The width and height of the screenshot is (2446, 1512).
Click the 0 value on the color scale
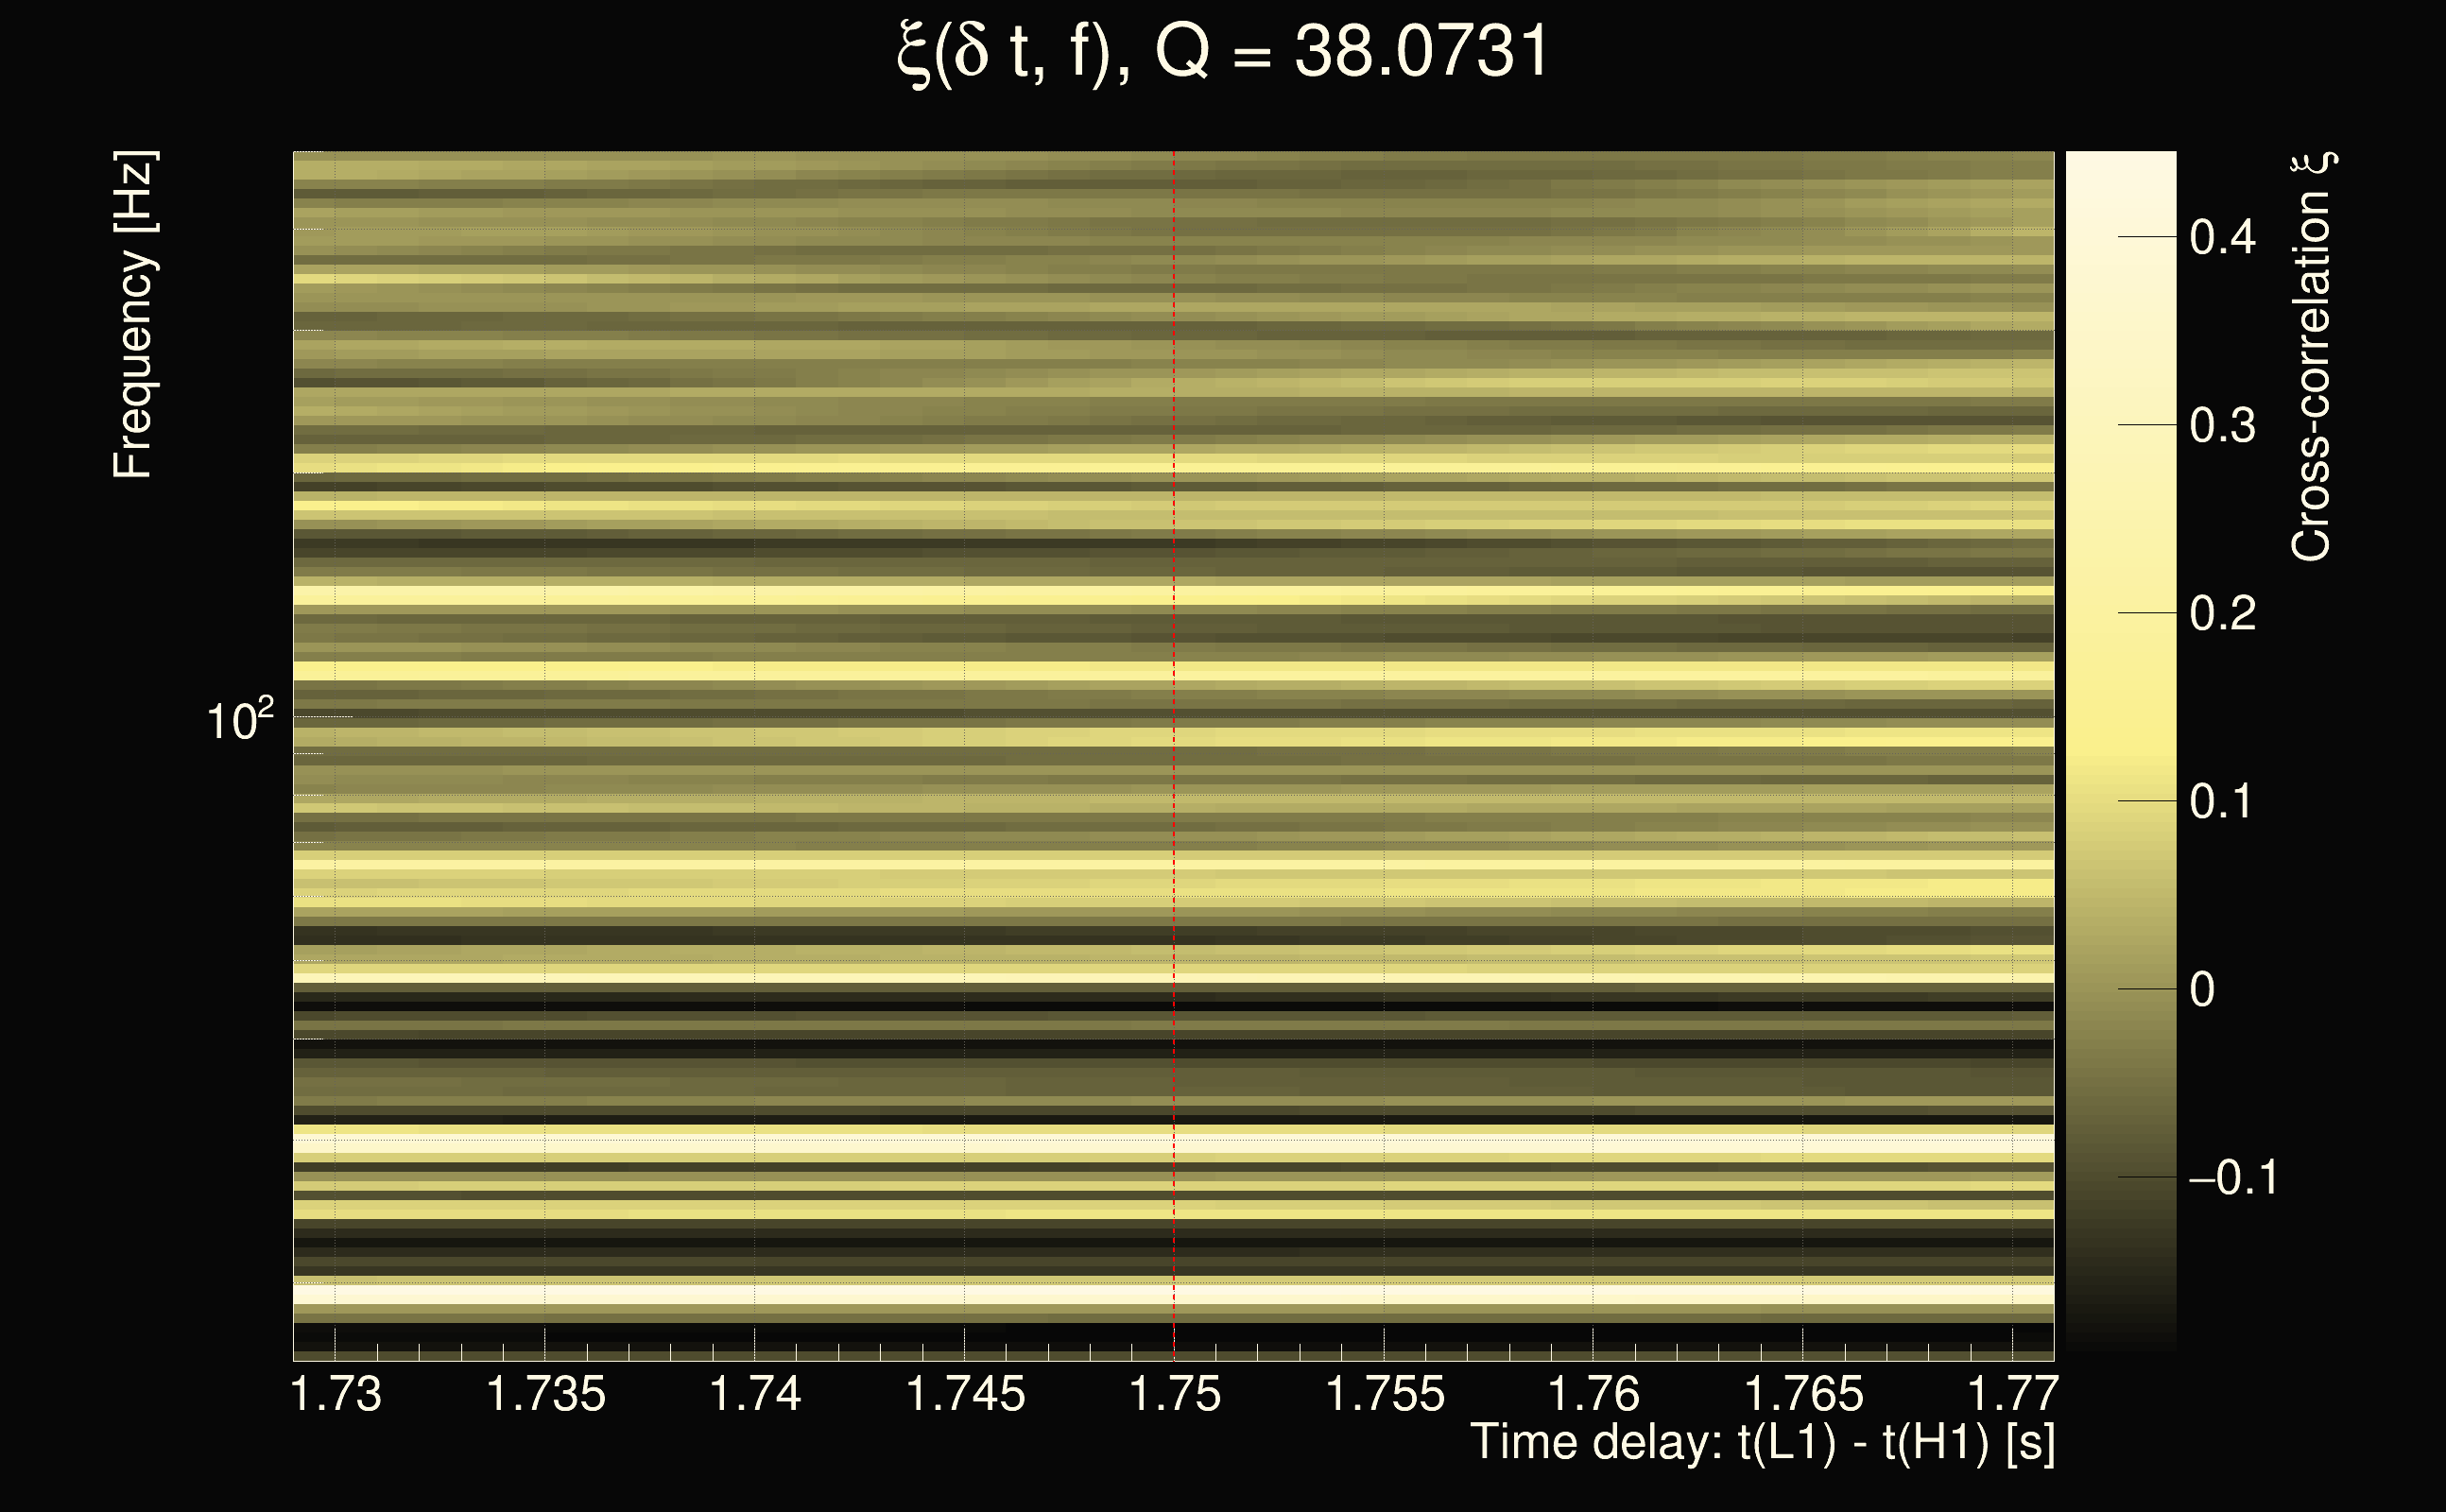(x=2202, y=990)
